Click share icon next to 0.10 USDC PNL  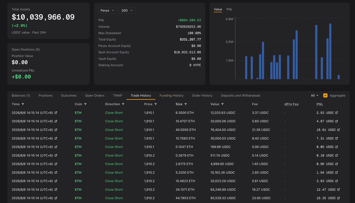pos(336,155)
